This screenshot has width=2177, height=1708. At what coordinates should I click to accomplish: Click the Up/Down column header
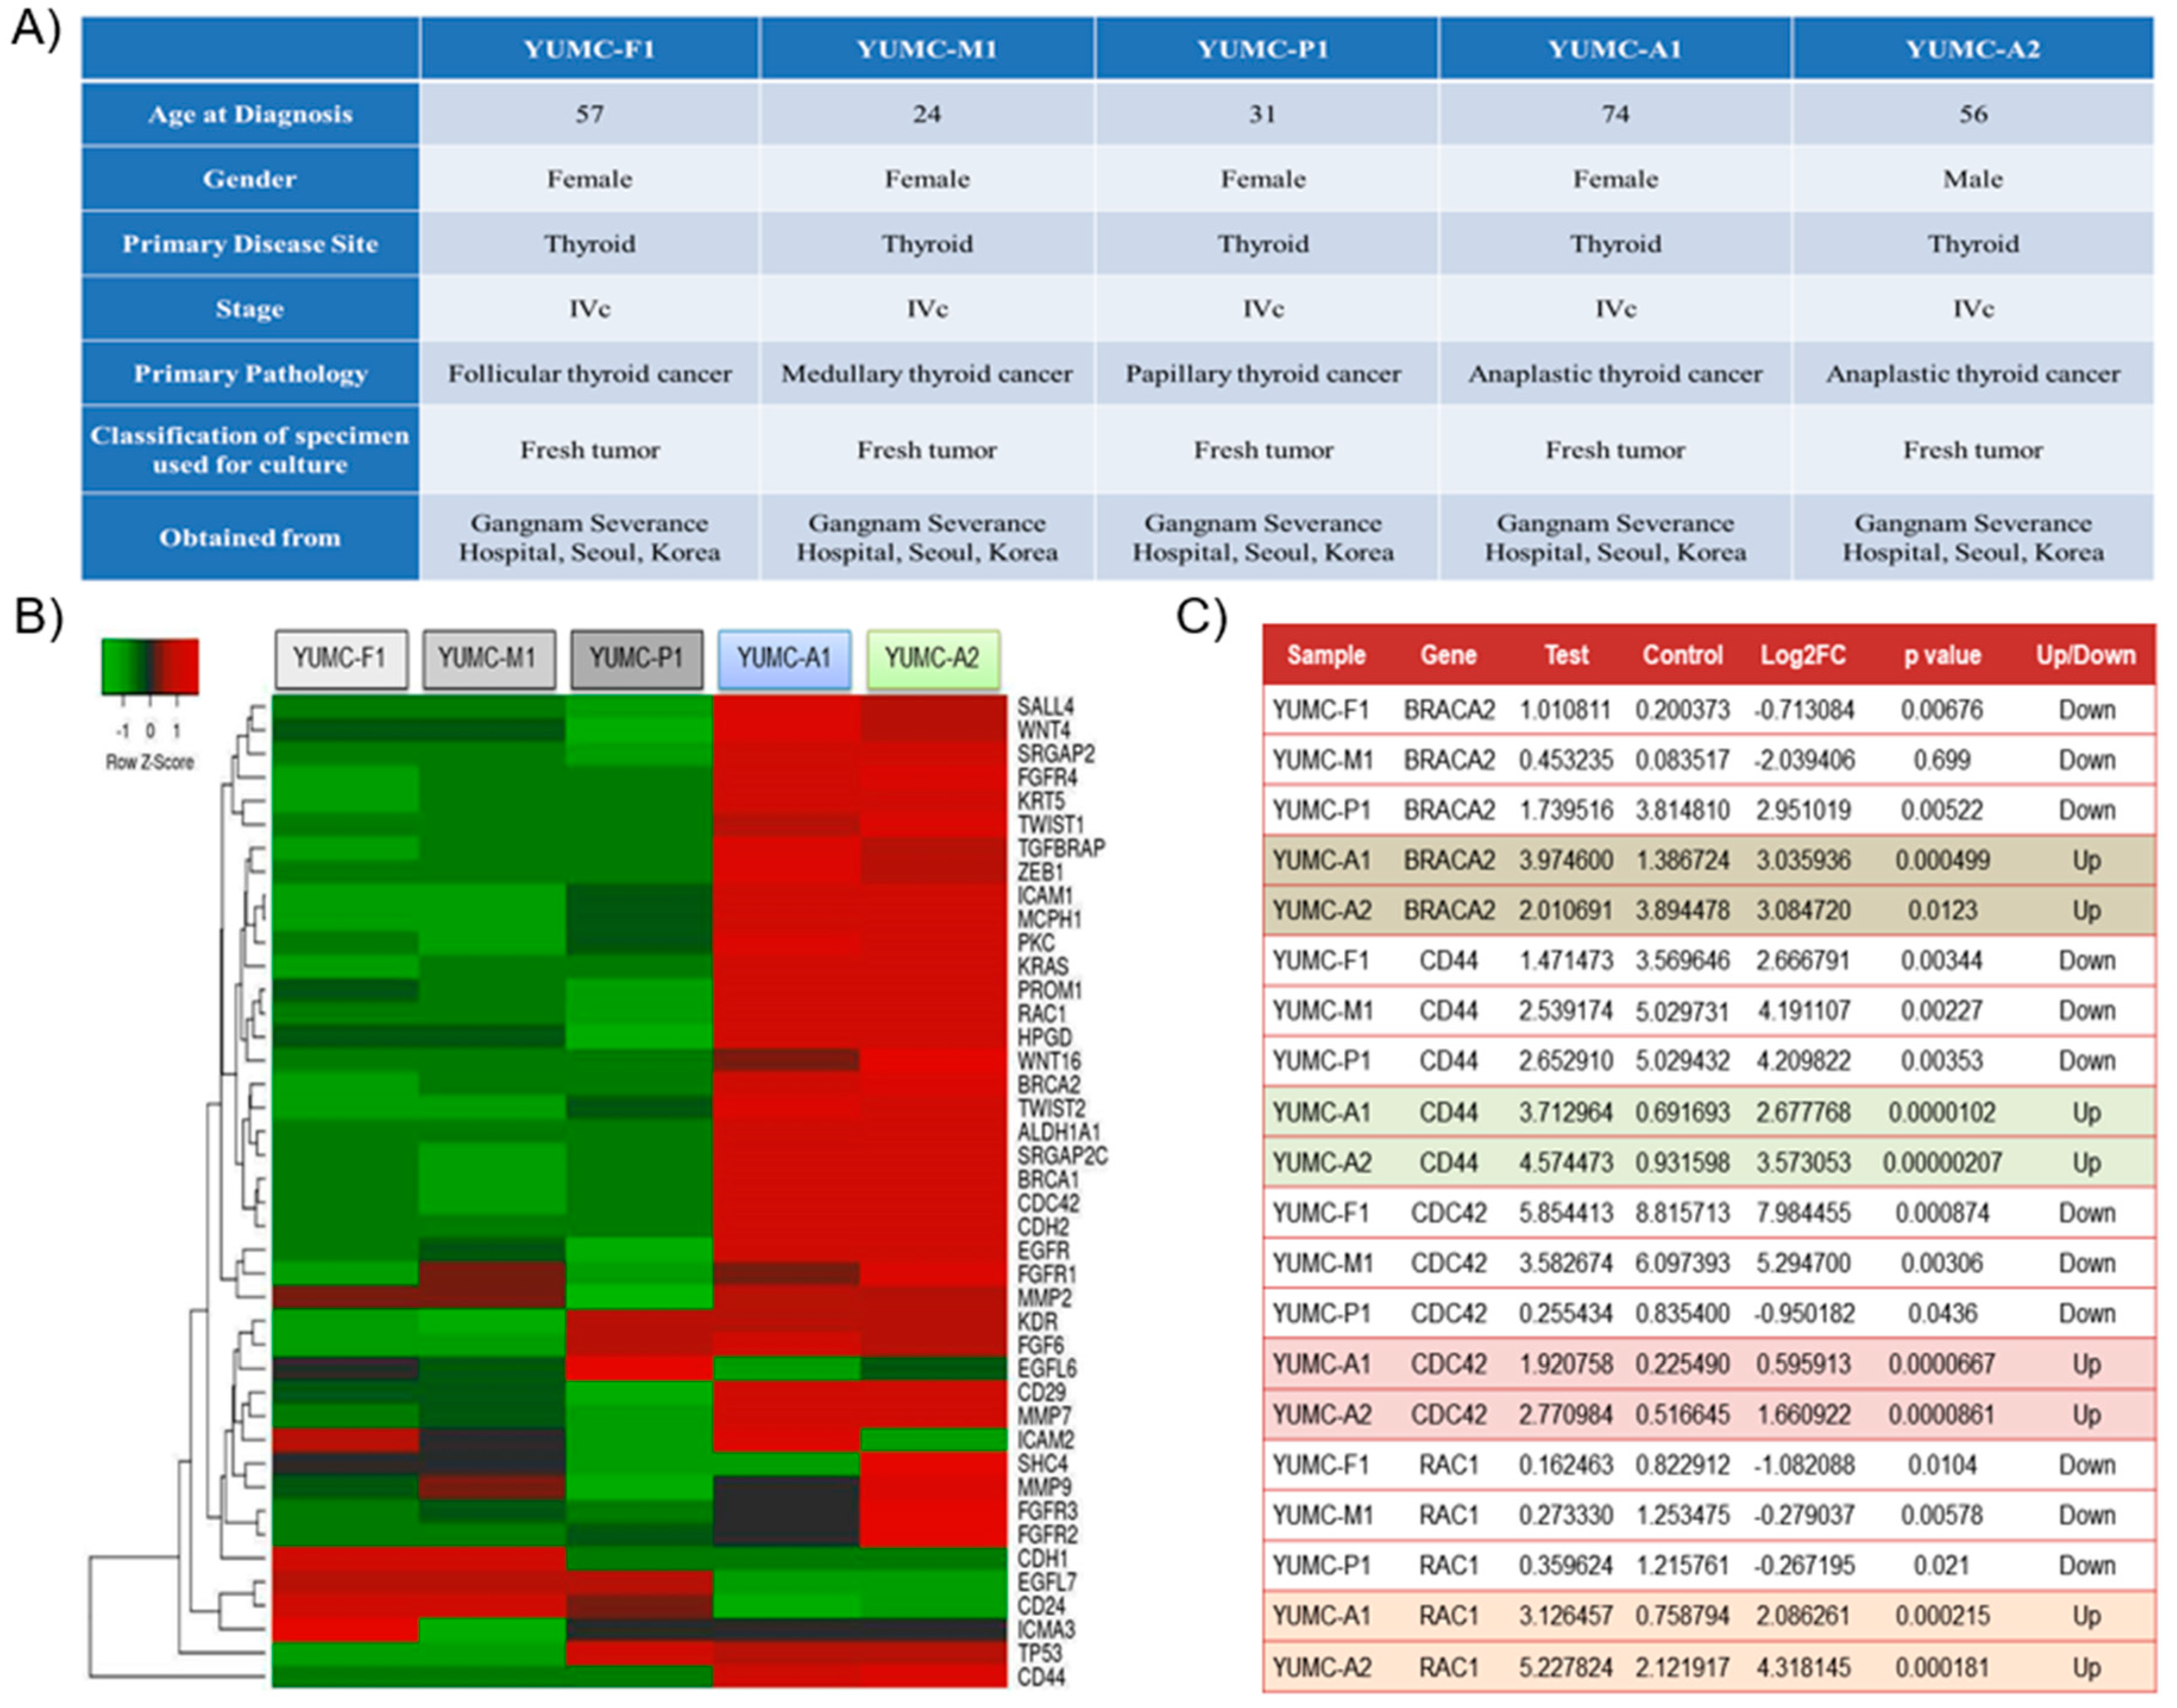[2086, 656]
